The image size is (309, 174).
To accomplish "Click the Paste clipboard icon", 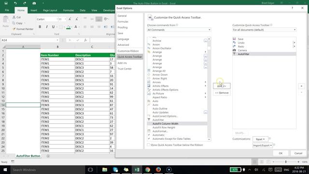I will tap(6, 20).
